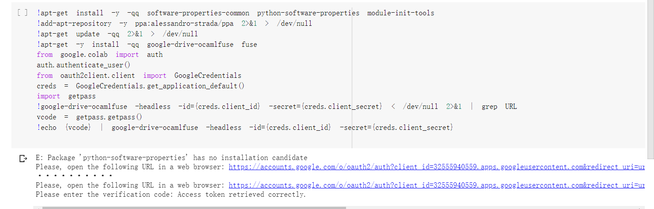Viewport: 654px width, 209px height.
Task: Click the vcode = getpass.getpass() line
Action: click(90, 117)
